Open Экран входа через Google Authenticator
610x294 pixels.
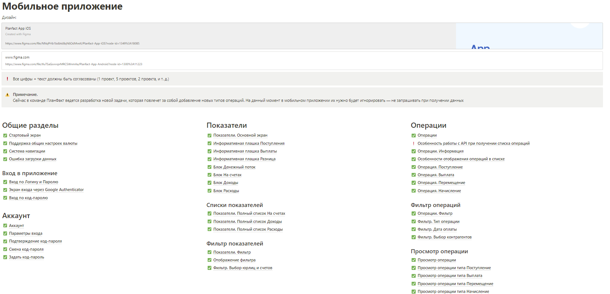click(x=46, y=190)
